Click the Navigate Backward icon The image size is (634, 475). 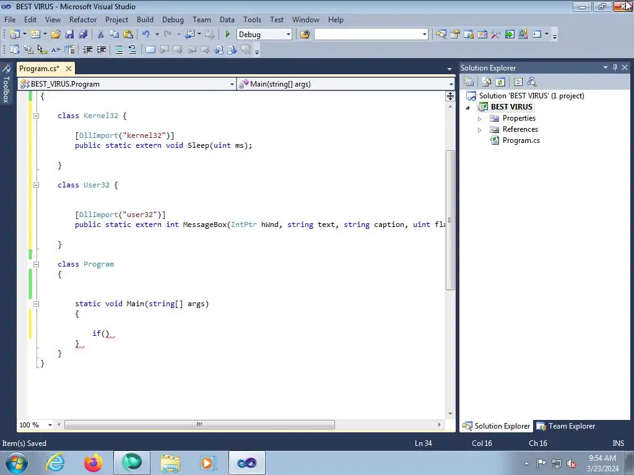[x=189, y=35]
